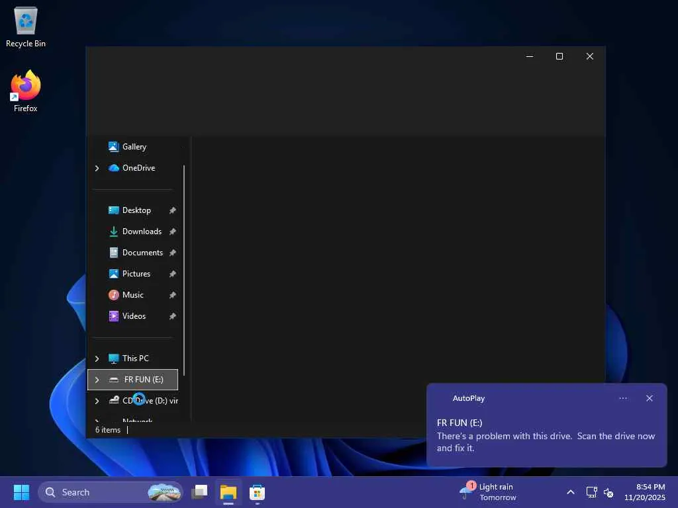
Task: Click the CD Drive (D:) disc icon
Action: click(114, 400)
